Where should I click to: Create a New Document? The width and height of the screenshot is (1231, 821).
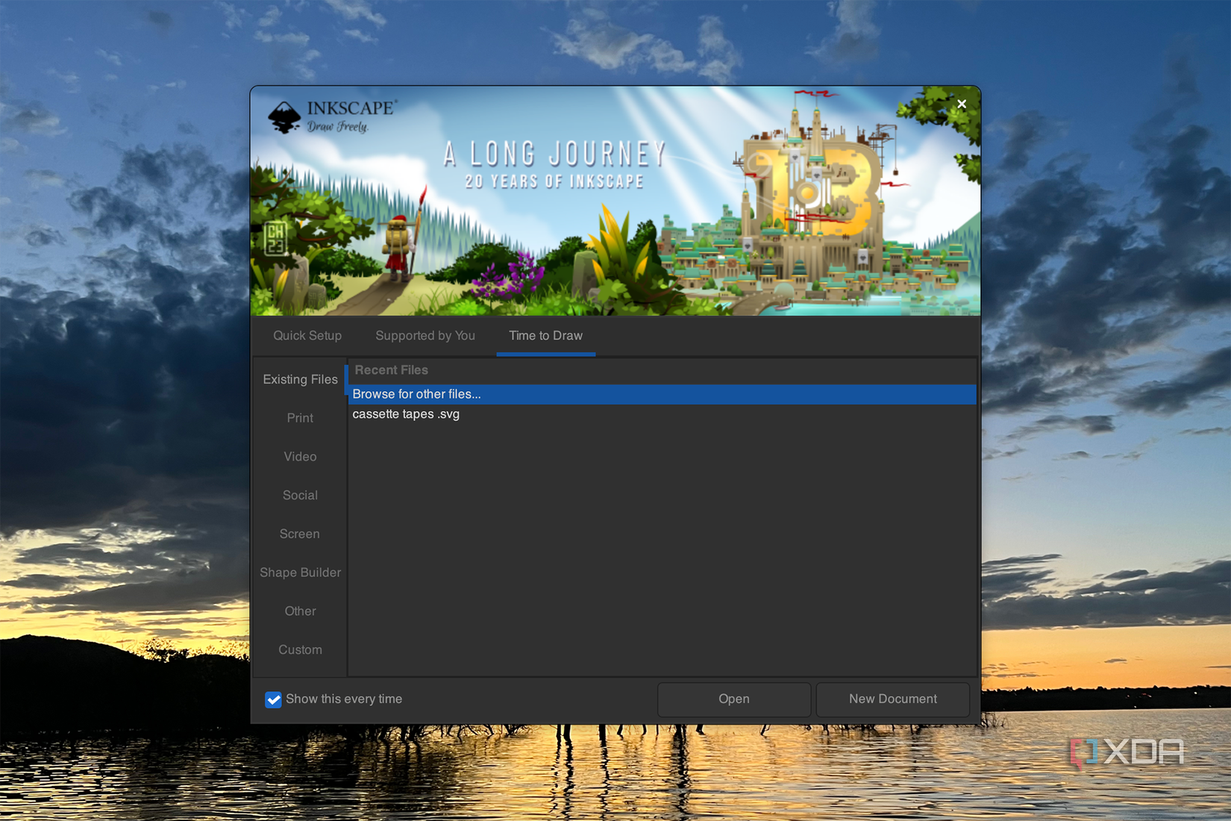(x=892, y=699)
